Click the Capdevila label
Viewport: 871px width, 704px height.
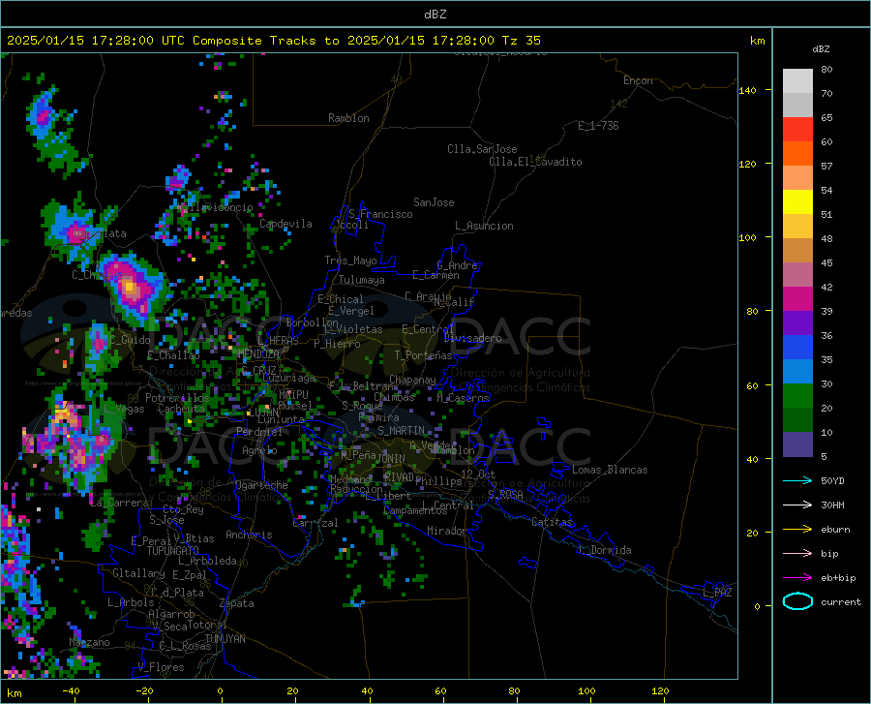click(x=285, y=224)
